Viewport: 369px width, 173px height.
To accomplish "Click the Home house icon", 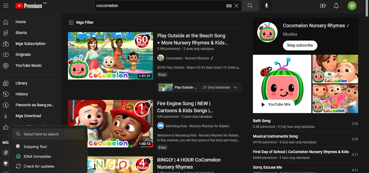I will (x=5, y=22).
